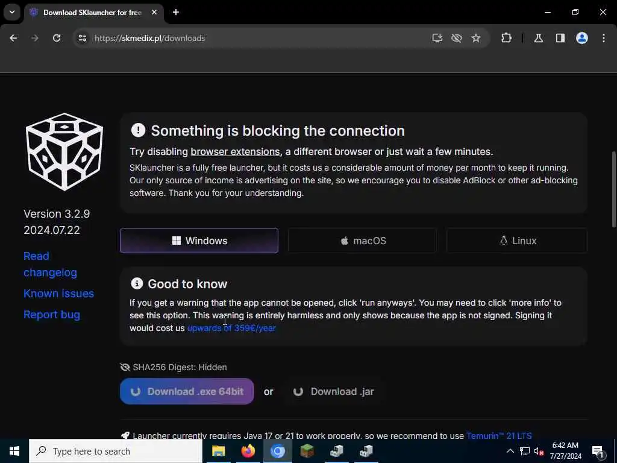Click the Something is blocking the connection heading

[x=278, y=131]
